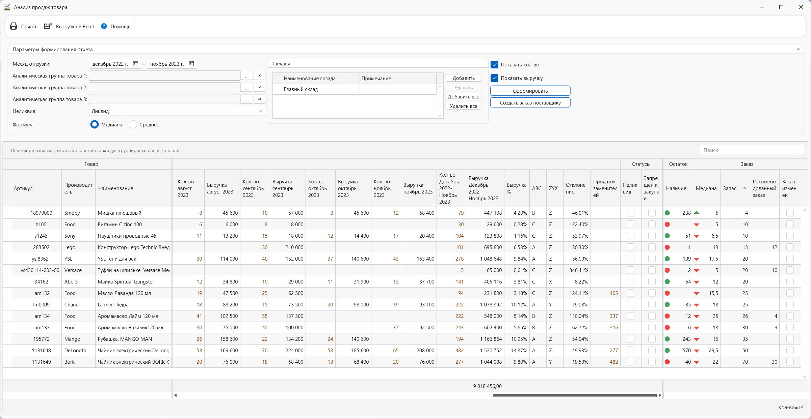
Task: Click Добавить все button
Action: (x=464, y=96)
